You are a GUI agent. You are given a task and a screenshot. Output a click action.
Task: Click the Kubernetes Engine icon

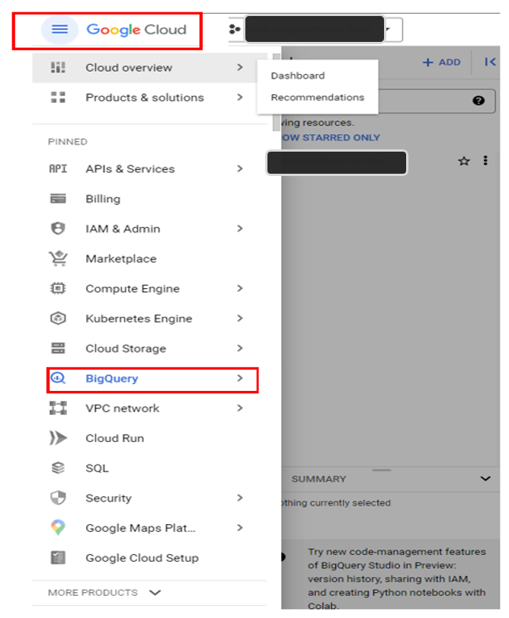coord(58,319)
